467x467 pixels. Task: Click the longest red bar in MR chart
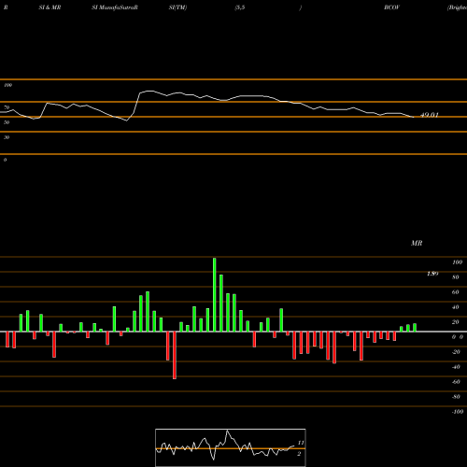(175, 355)
